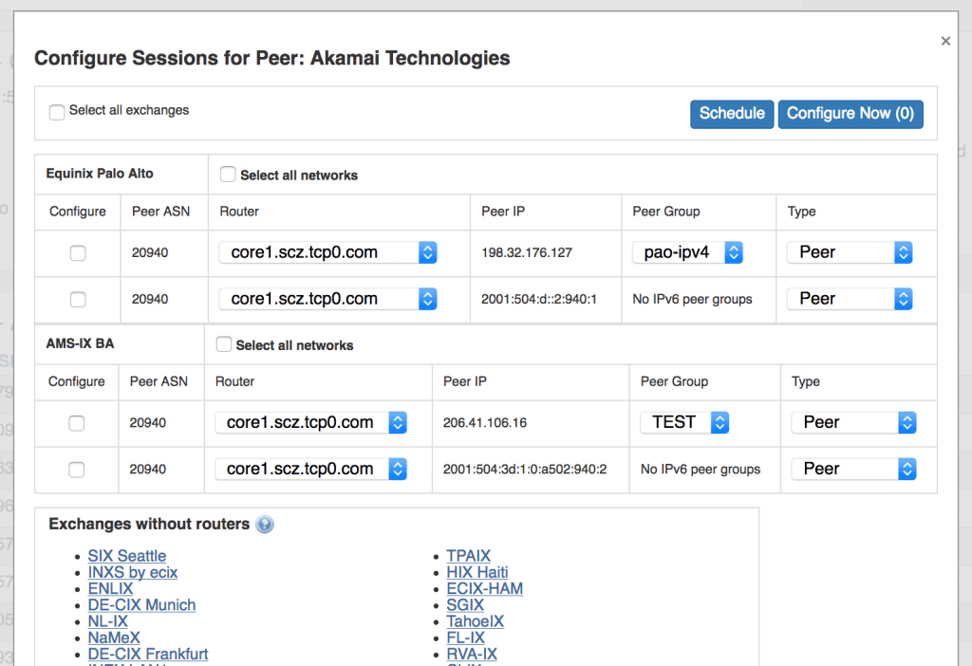Screen dimensions: 972x666
Task: Open the RVA-IX link
Action: 472,655
